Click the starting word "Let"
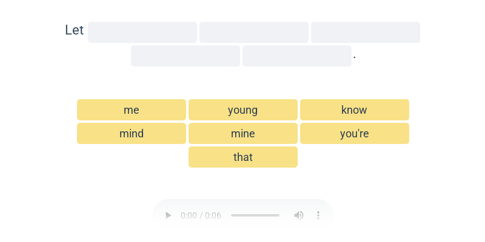Screen dimensions: 485x242 coord(74,30)
